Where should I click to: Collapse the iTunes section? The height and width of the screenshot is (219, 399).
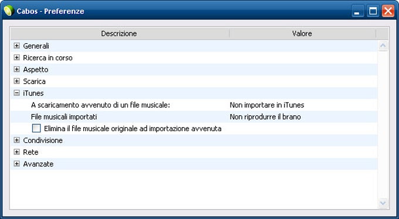[x=17, y=93]
